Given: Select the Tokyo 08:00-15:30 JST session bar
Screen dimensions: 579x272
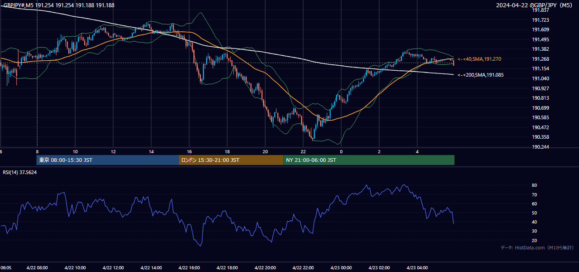Looking at the screenshot, I should (x=108, y=160).
